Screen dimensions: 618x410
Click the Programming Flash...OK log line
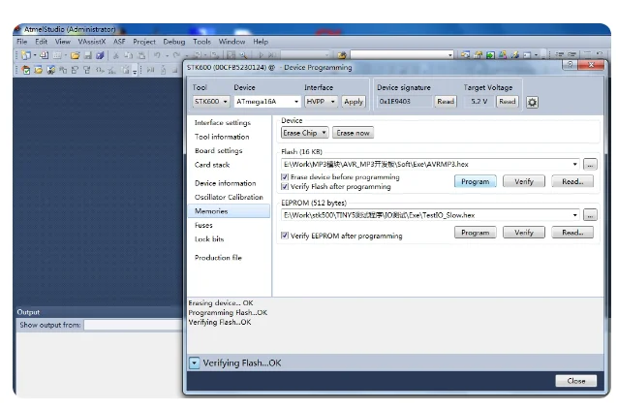coord(228,313)
